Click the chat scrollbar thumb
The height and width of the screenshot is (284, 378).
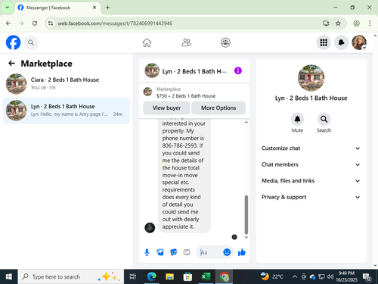[x=246, y=215]
